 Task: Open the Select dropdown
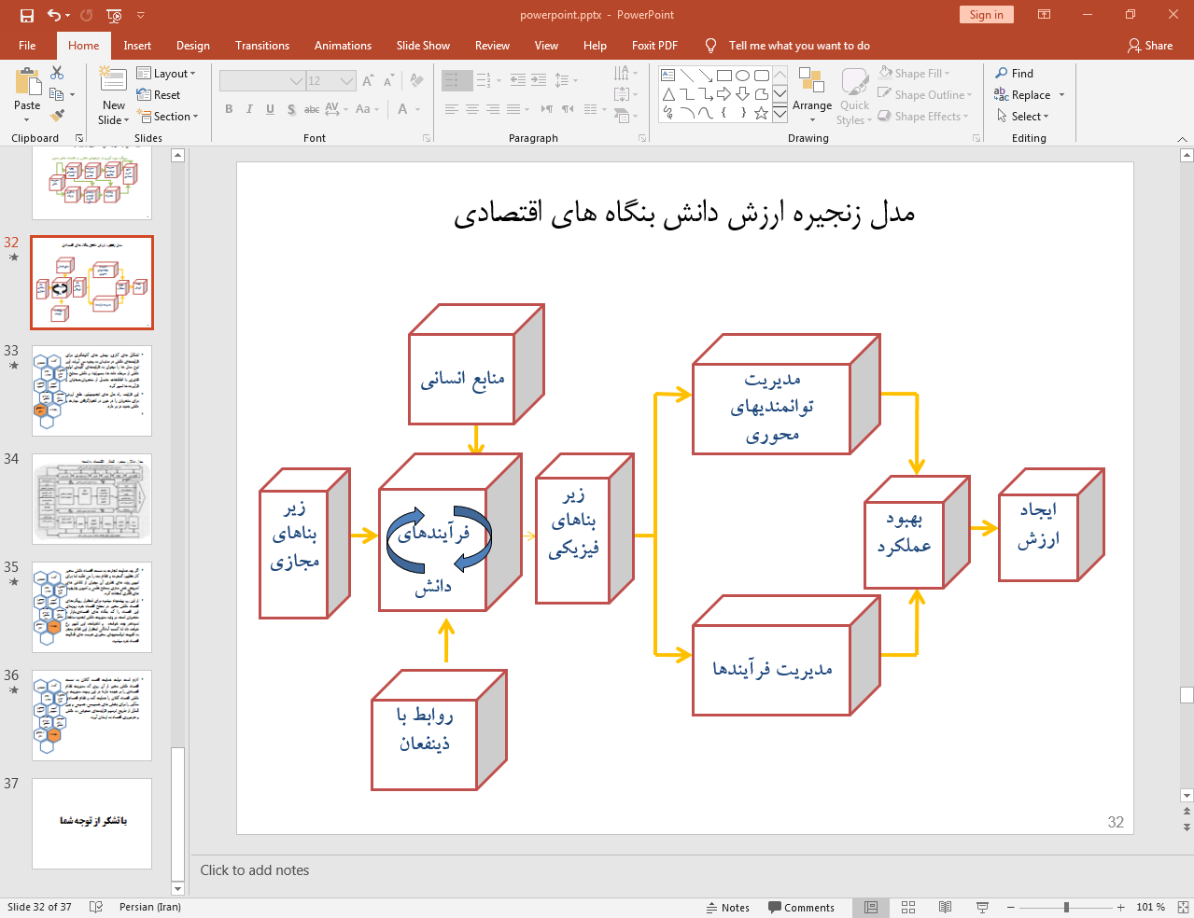1023,116
